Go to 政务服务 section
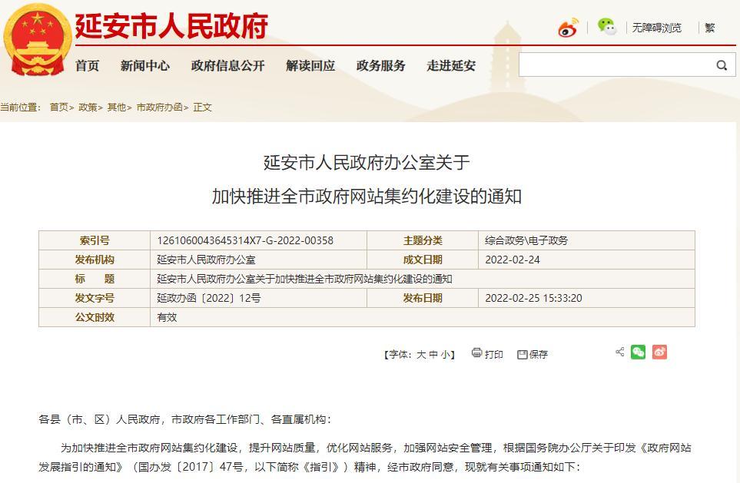The image size is (740, 483). coord(380,66)
